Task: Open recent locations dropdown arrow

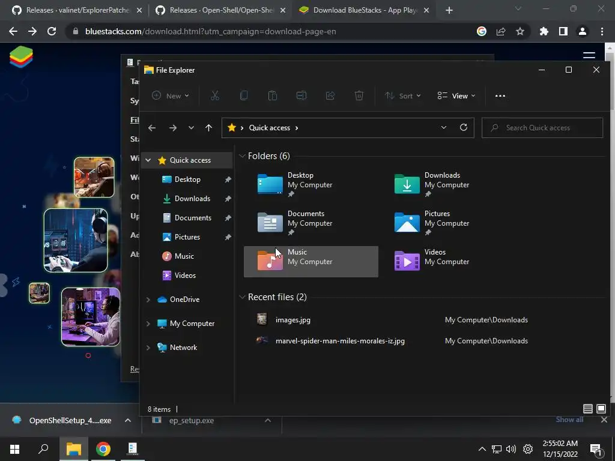Action: pyautogui.click(x=191, y=128)
